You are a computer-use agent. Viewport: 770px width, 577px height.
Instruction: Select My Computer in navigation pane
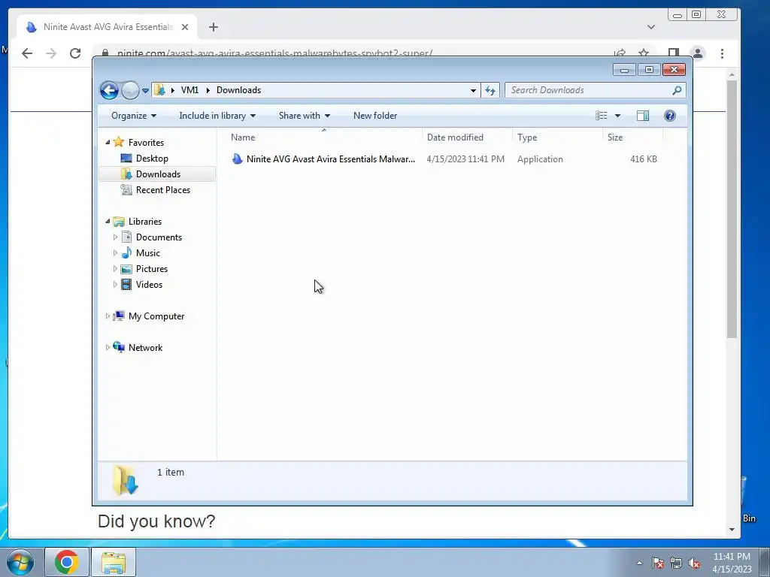pyautogui.click(x=156, y=316)
